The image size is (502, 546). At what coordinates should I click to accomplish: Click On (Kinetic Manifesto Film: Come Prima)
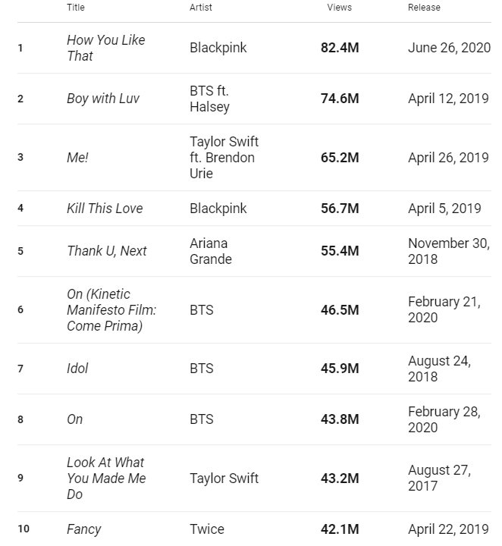[x=111, y=310]
